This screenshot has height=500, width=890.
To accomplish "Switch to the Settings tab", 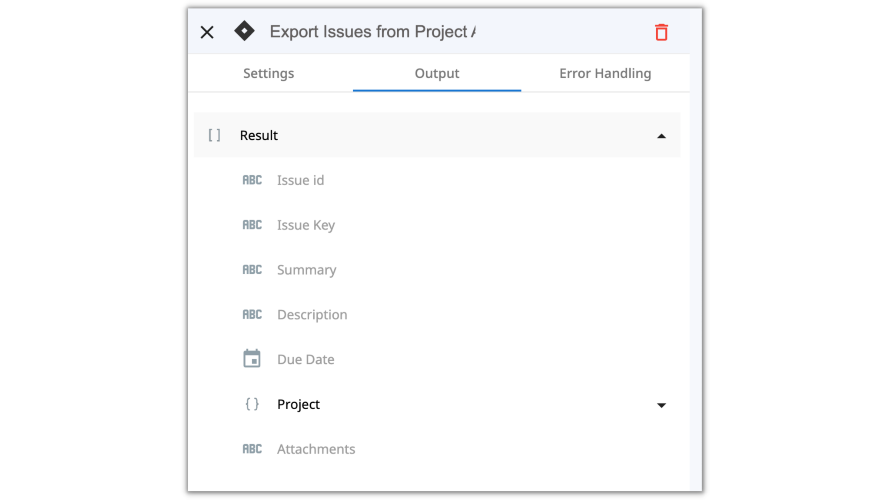I will point(269,73).
